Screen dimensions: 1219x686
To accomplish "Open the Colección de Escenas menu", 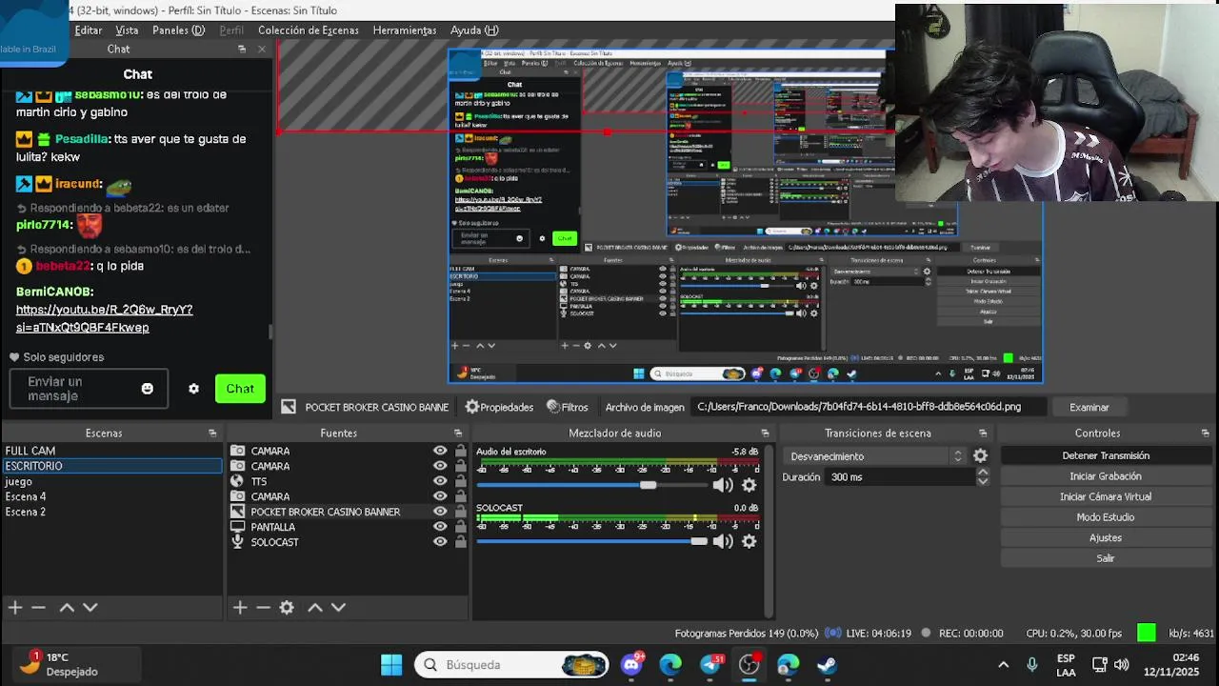I will pos(308,30).
